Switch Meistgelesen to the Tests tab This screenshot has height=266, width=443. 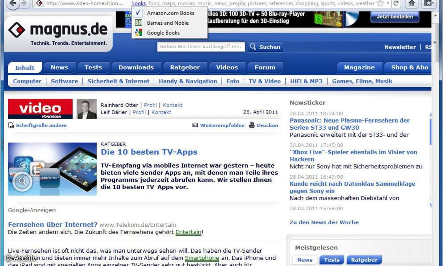(332, 260)
